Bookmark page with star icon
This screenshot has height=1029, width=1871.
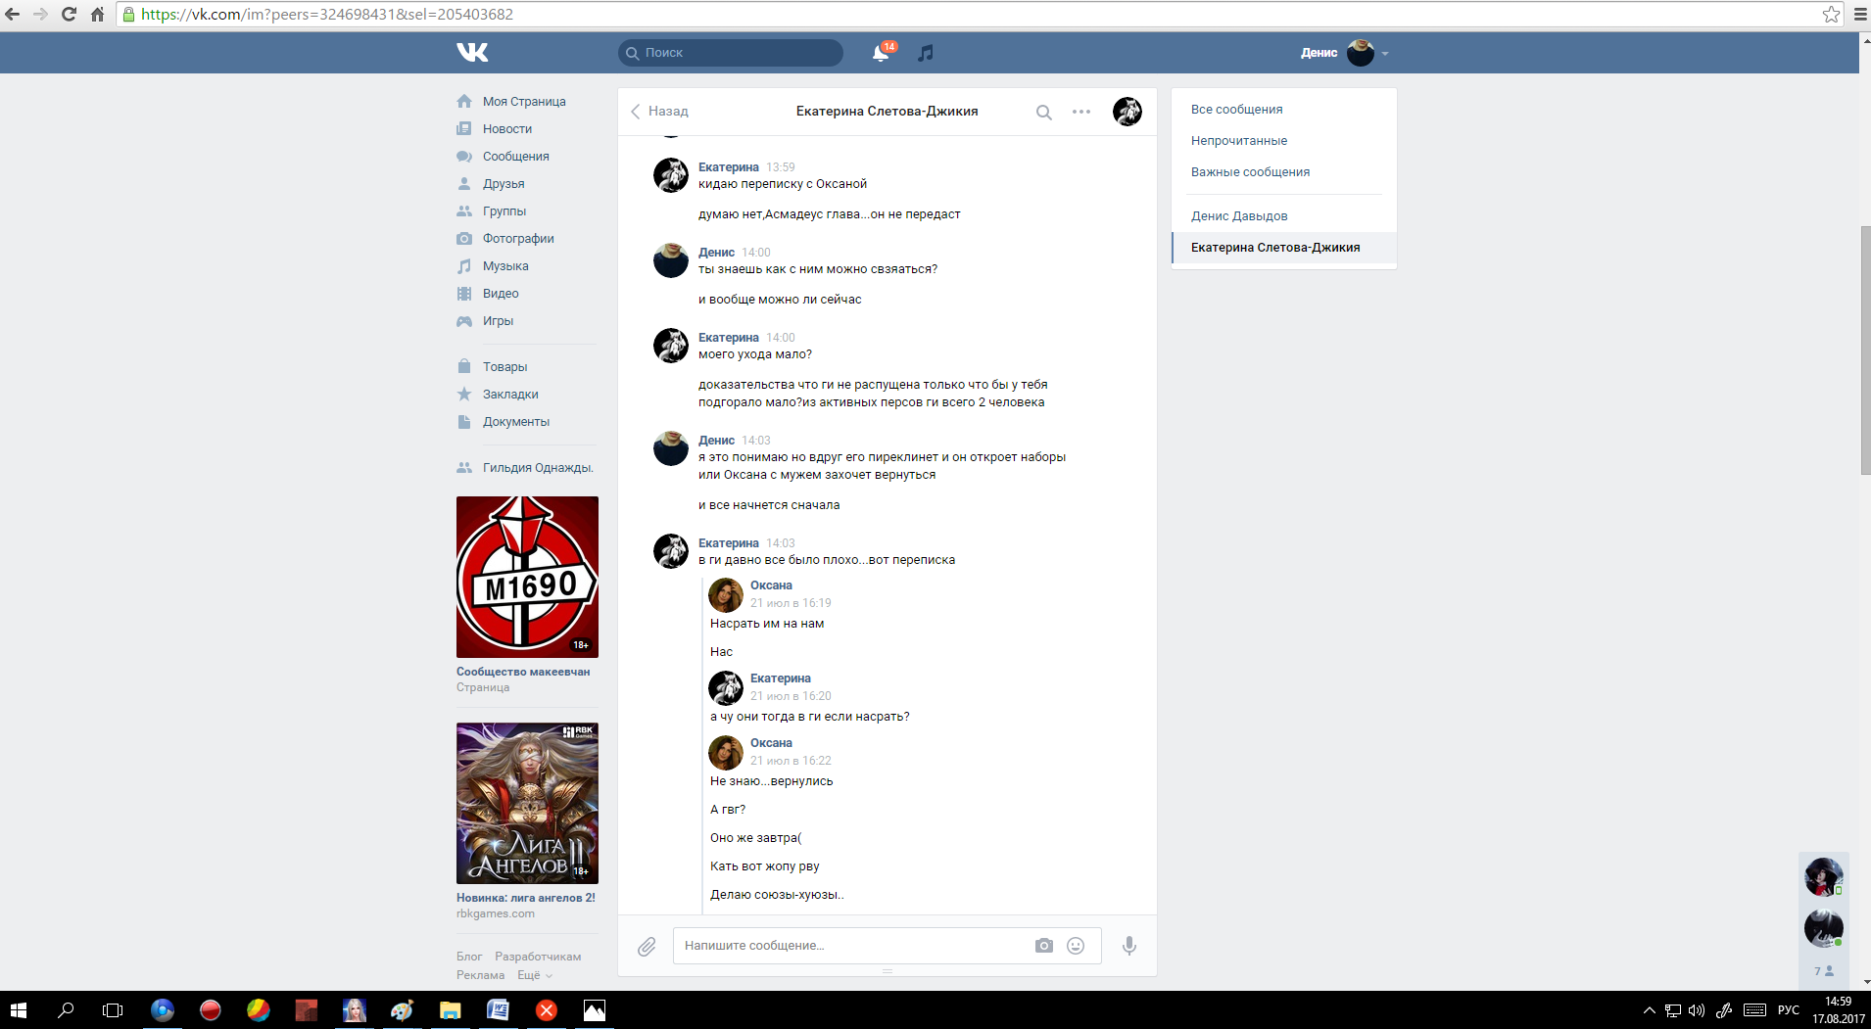pyautogui.click(x=1831, y=14)
